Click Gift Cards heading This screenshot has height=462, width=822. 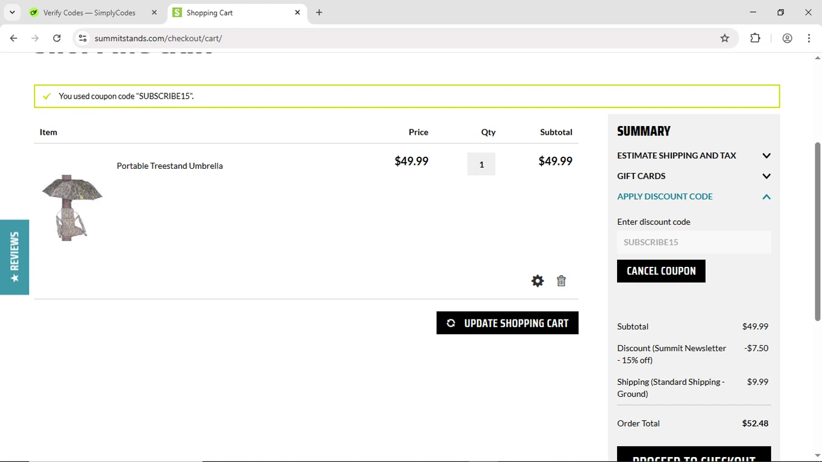641,176
